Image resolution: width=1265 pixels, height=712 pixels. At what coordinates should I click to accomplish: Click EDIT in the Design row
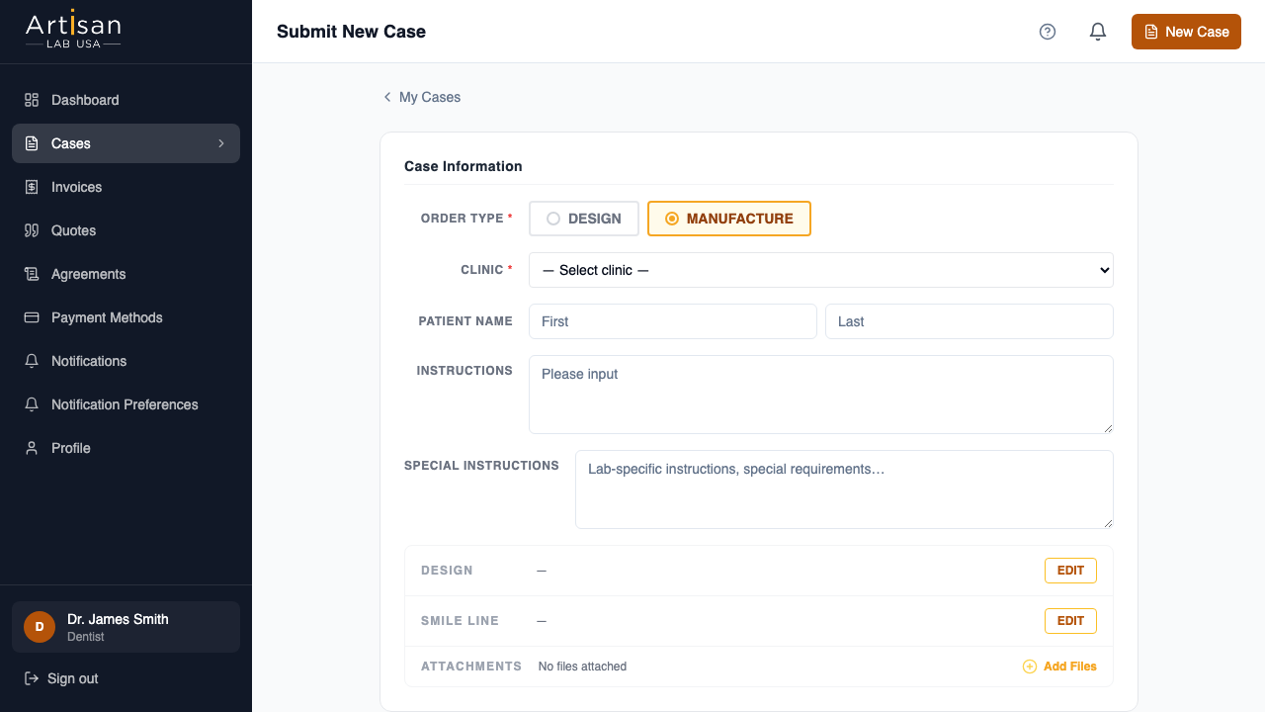pos(1070,571)
